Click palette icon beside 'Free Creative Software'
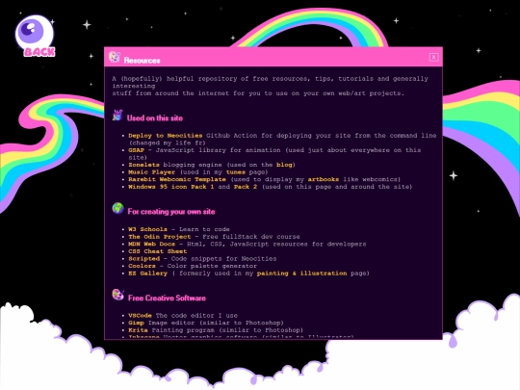520x390 pixels. [117, 295]
